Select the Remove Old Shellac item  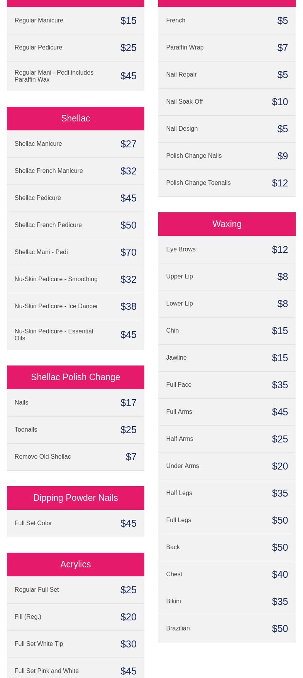coord(75,457)
